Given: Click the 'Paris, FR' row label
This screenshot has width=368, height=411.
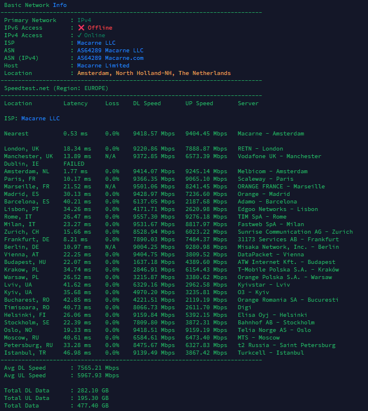Looking at the screenshot, I should click(x=20, y=179).
